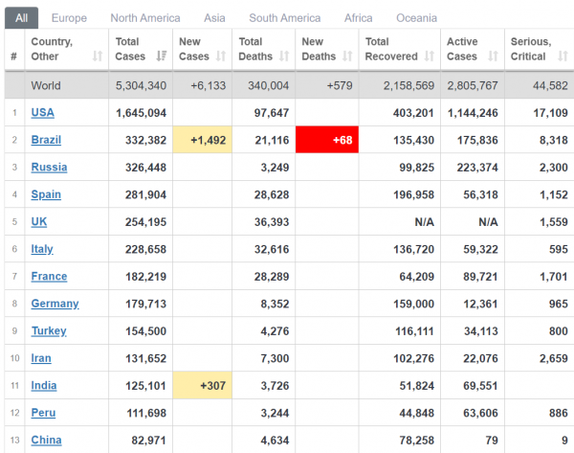Open the Oceania tab

pyautogui.click(x=416, y=18)
